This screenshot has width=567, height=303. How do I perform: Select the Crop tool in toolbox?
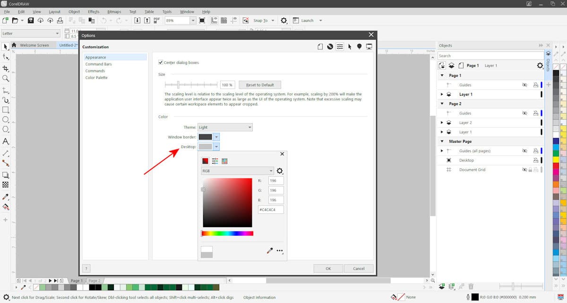click(6, 68)
